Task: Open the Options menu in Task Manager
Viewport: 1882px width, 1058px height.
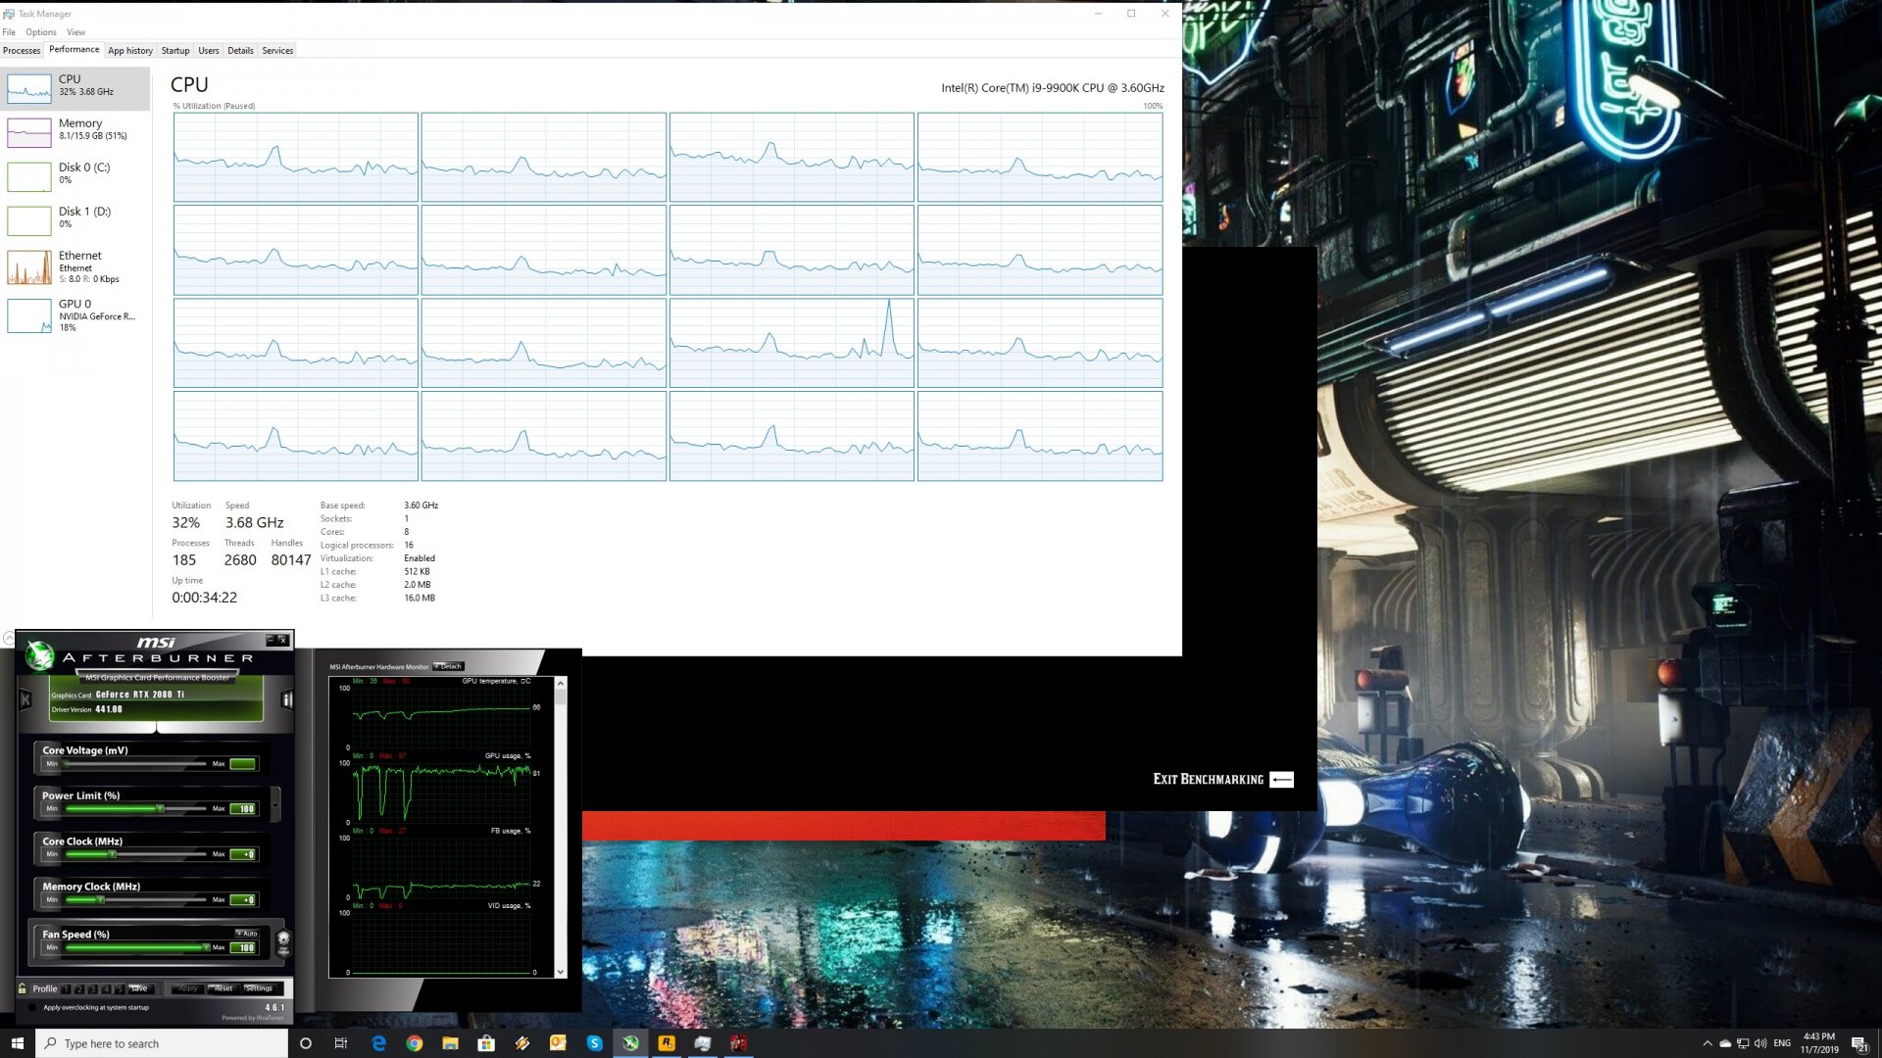Action: click(41, 32)
